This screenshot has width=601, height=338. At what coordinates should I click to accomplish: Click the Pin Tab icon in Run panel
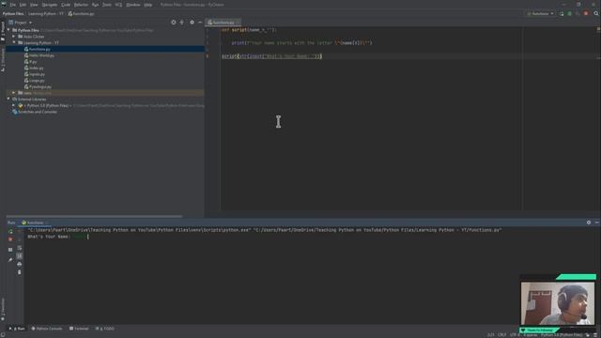[x=10, y=260]
